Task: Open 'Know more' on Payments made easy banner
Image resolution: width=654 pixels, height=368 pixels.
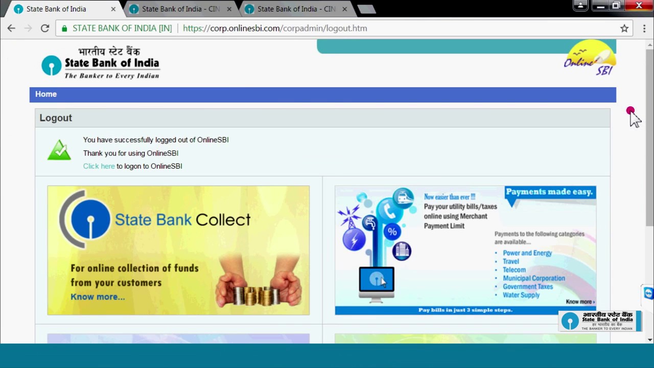Action: [580, 302]
